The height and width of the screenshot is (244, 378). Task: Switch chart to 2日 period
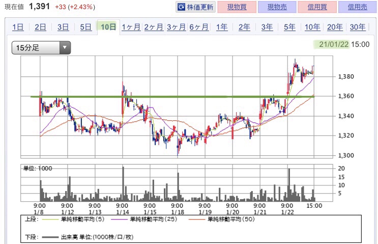40,27
